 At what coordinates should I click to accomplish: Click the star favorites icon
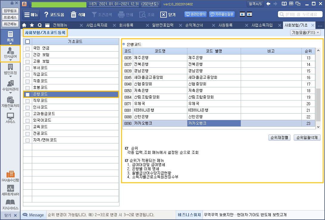pyautogui.click(x=32, y=25)
